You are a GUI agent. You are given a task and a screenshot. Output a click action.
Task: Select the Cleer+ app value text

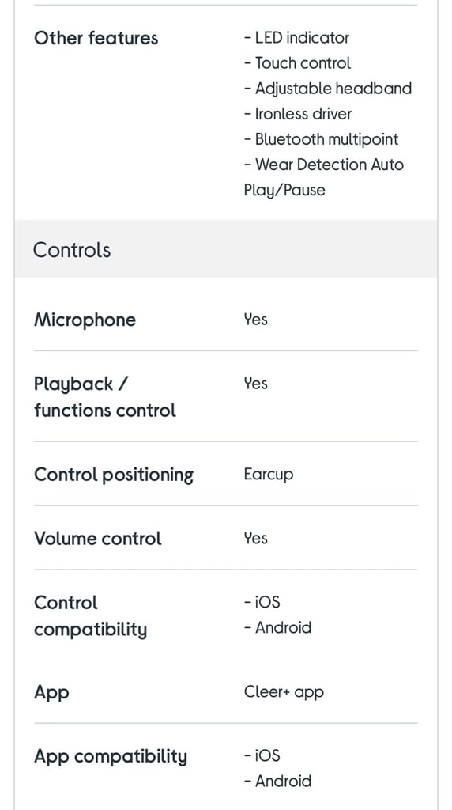(284, 692)
